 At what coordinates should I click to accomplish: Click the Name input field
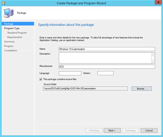[107, 49]
